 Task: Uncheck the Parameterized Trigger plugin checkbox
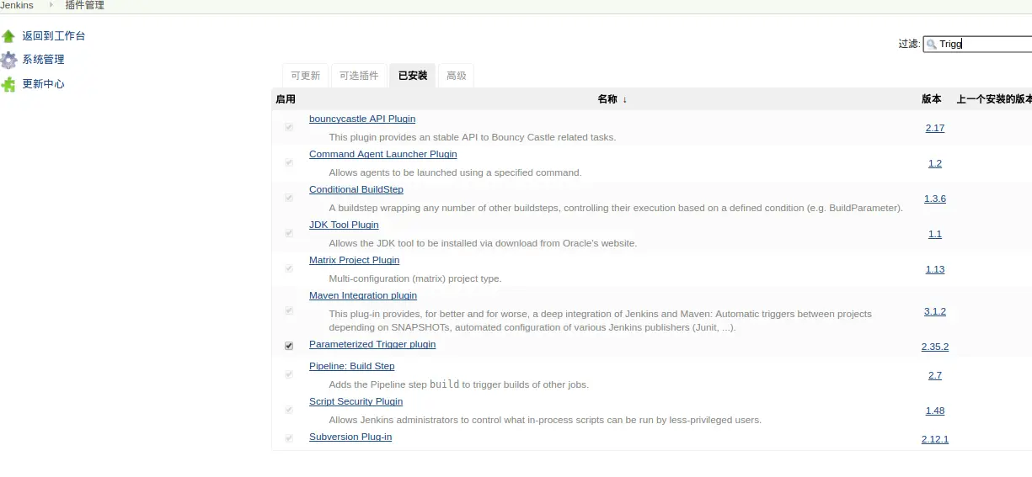(x=289, y=346)
